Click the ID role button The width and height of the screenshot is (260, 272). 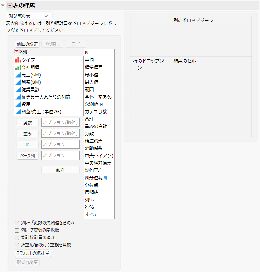tap(28, 145)
